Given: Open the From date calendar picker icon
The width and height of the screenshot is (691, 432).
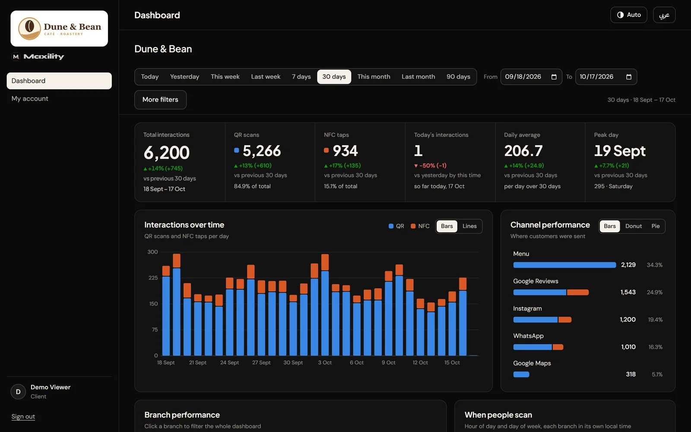Looking at the screenshot, I should 554,77.
